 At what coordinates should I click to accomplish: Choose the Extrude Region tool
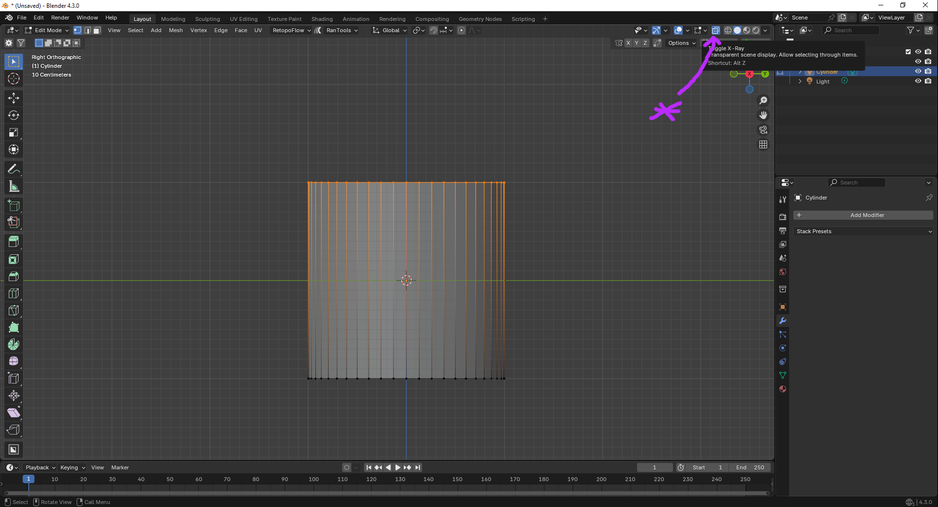(14, 242)
